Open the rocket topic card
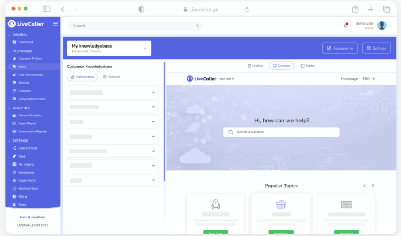Viewport: 401px width, 236px height. (216, 214)
